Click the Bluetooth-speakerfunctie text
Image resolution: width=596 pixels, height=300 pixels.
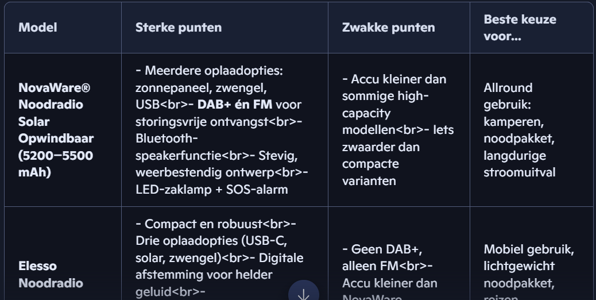pyautogui.click(x=179, y=147)
